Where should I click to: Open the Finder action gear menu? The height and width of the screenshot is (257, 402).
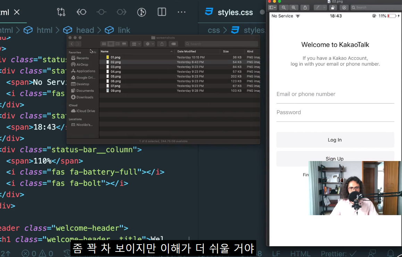149,44
